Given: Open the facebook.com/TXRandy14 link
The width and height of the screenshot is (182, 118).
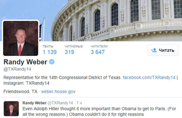Looking at the screenshot, I should 149,77.
